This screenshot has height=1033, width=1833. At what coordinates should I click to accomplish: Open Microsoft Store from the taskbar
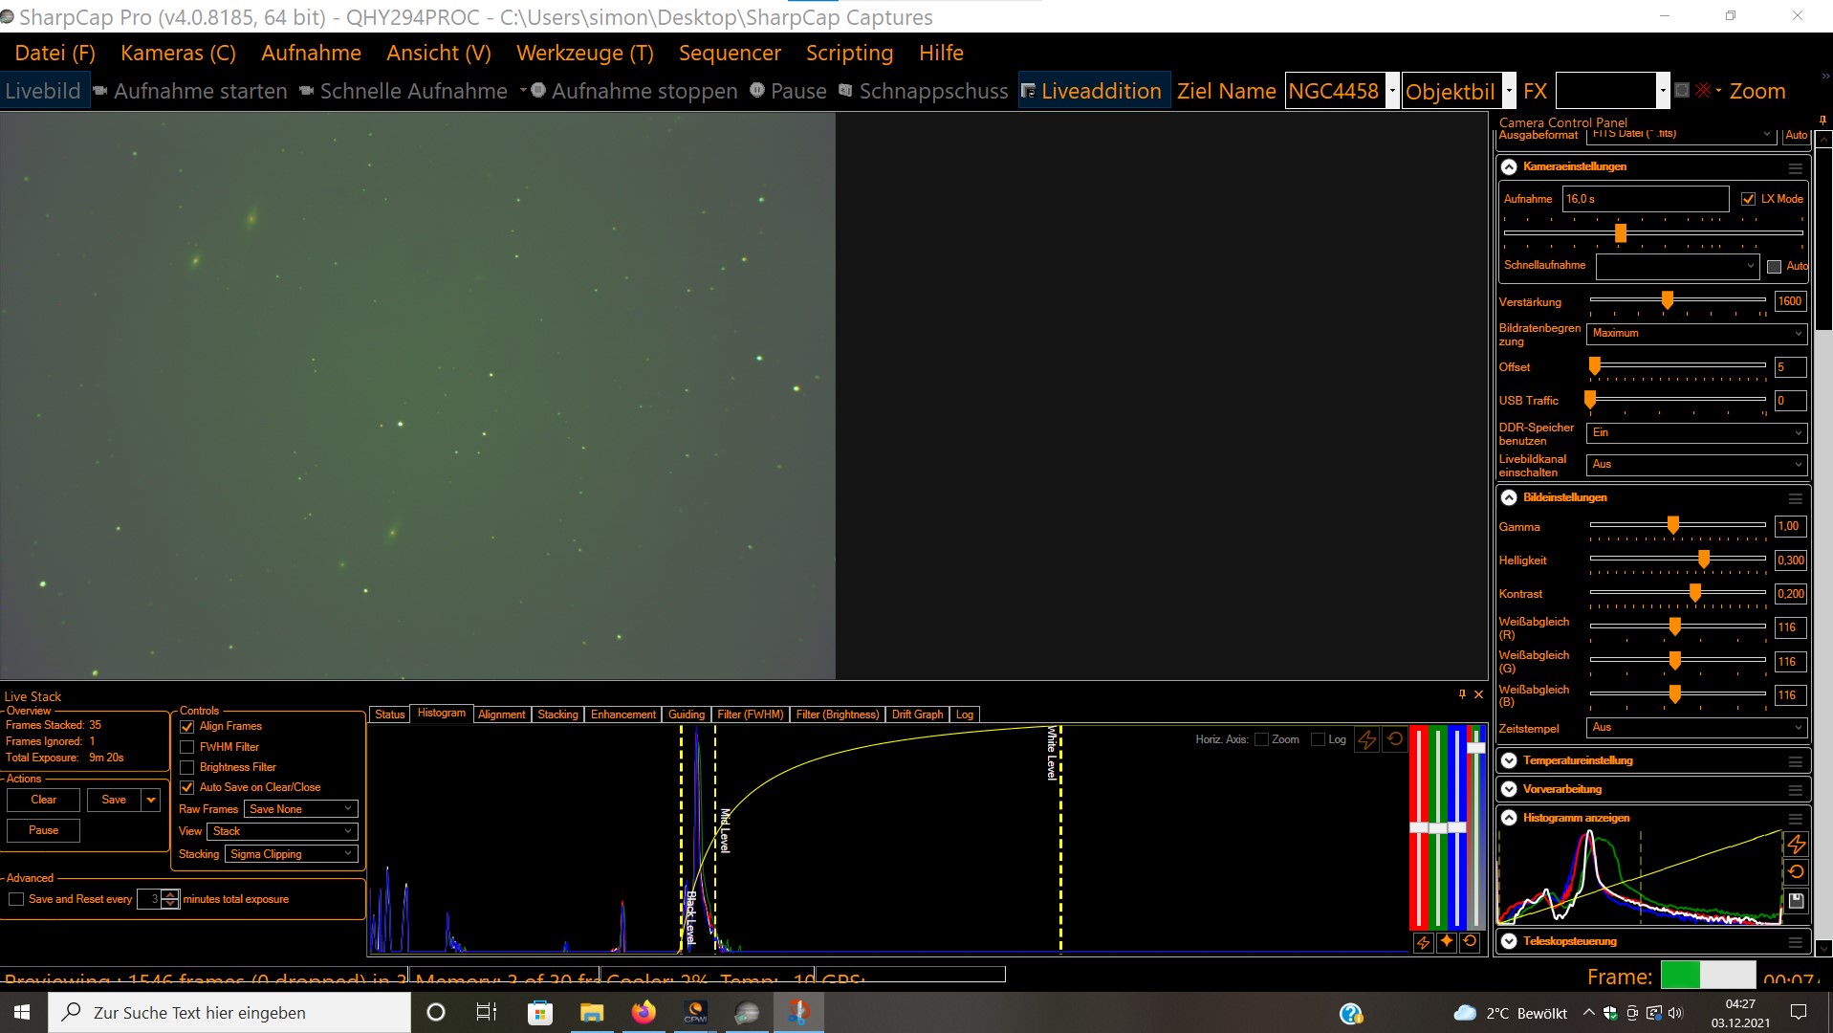(x=540, y=1012)
